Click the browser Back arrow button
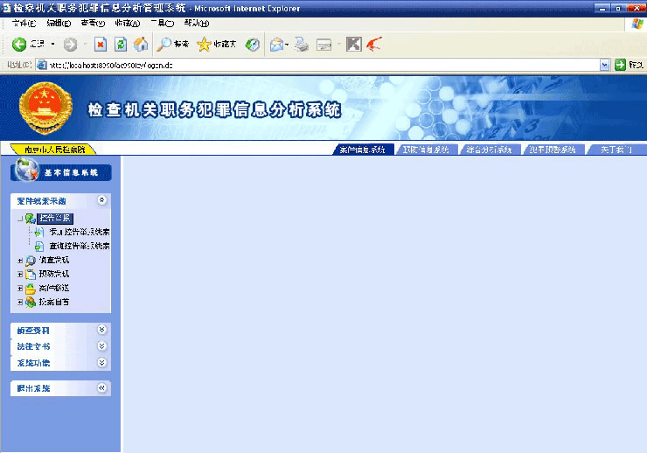647x453 pixels. click(x=19, y=44)
